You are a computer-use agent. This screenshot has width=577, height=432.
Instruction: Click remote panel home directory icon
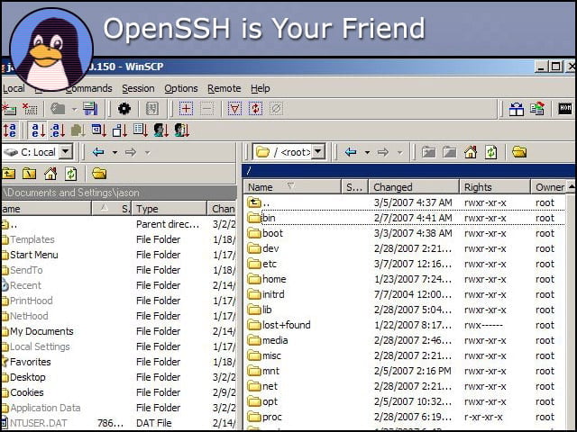[471, 152]
